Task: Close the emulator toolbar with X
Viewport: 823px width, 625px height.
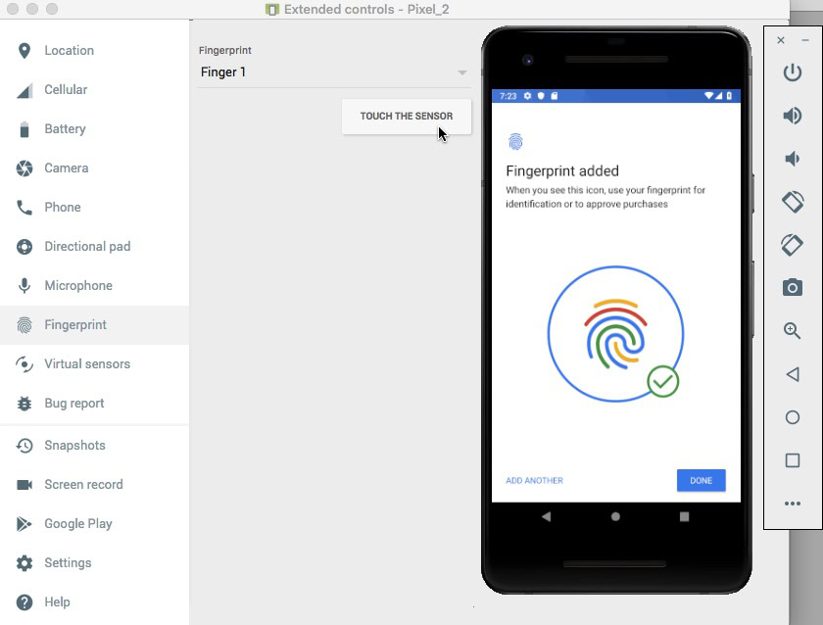Action: [781, 40]
